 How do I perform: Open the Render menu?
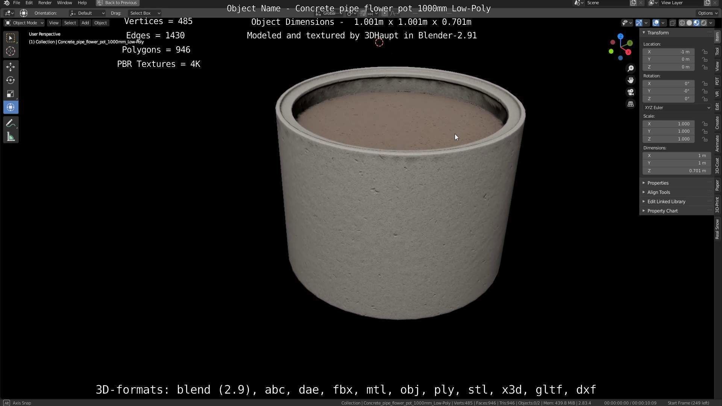[45, 3]
